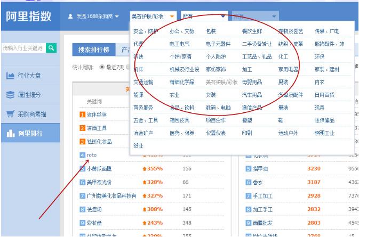This screenshot has height=237, width=367.
Task: Choose 家纺家饰 from the category list
Action: 216,69
